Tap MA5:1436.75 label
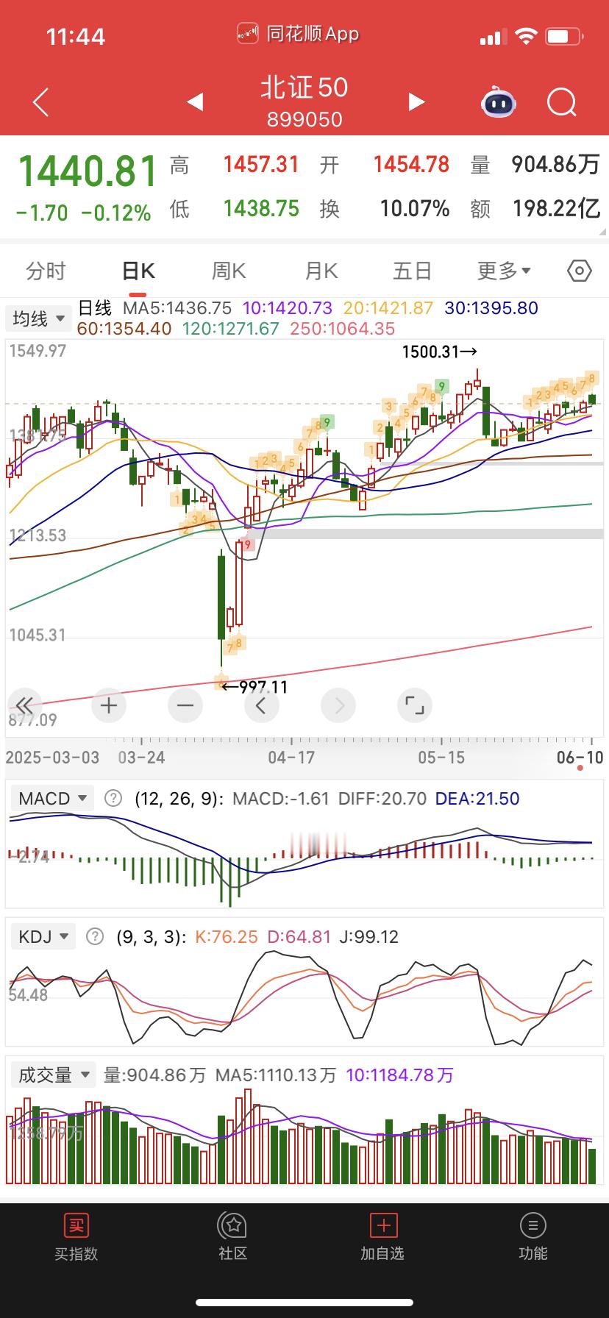609x1318 pixels. [x=177, y=308]
